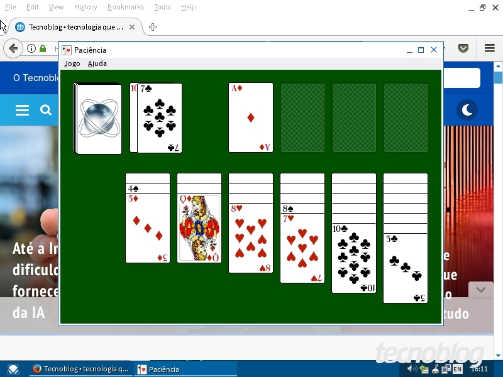Click the Firefox back navigation arrow
The image size is (503, 377).
pos(13,48)
